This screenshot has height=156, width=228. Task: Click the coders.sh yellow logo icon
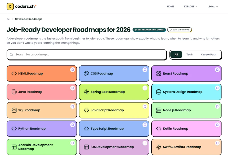10,6
